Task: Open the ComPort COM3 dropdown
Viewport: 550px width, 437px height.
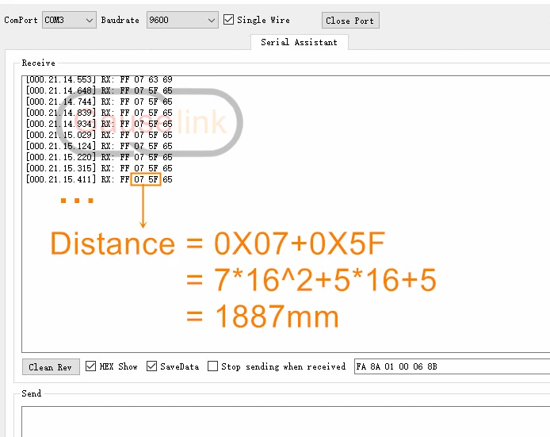Action: [x=69, y=20]
